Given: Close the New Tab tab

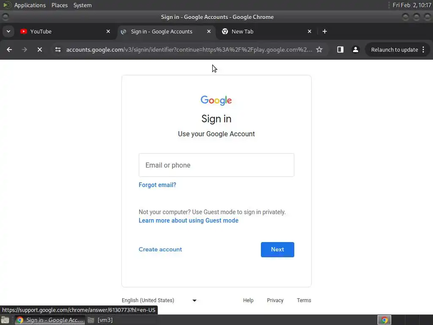Looking at the screenshot, I should pyautogui.click(x=310, y=31).
